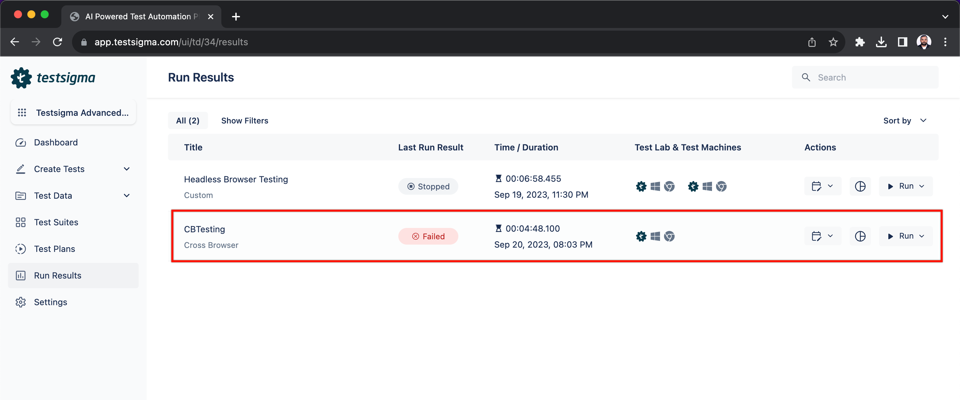Screen dimensions: 960x400
Task: Run the CBTesting plan
Action: (x=900, y=236)
